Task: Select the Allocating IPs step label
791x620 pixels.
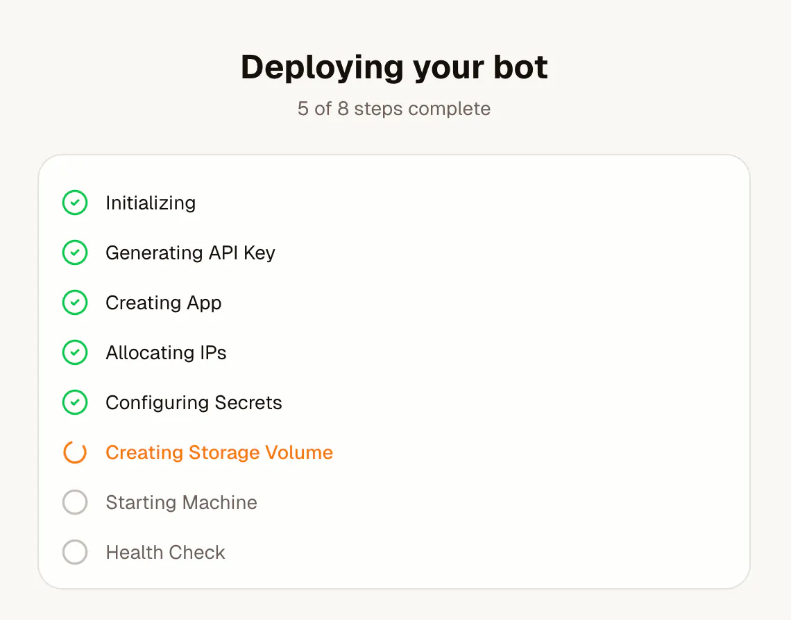Action: [x=166, y=353]
